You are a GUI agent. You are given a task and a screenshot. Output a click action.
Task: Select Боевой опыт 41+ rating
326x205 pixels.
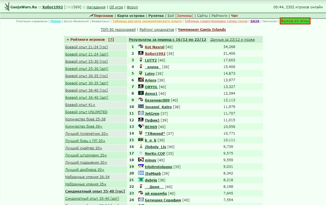[x=80, y=105]
